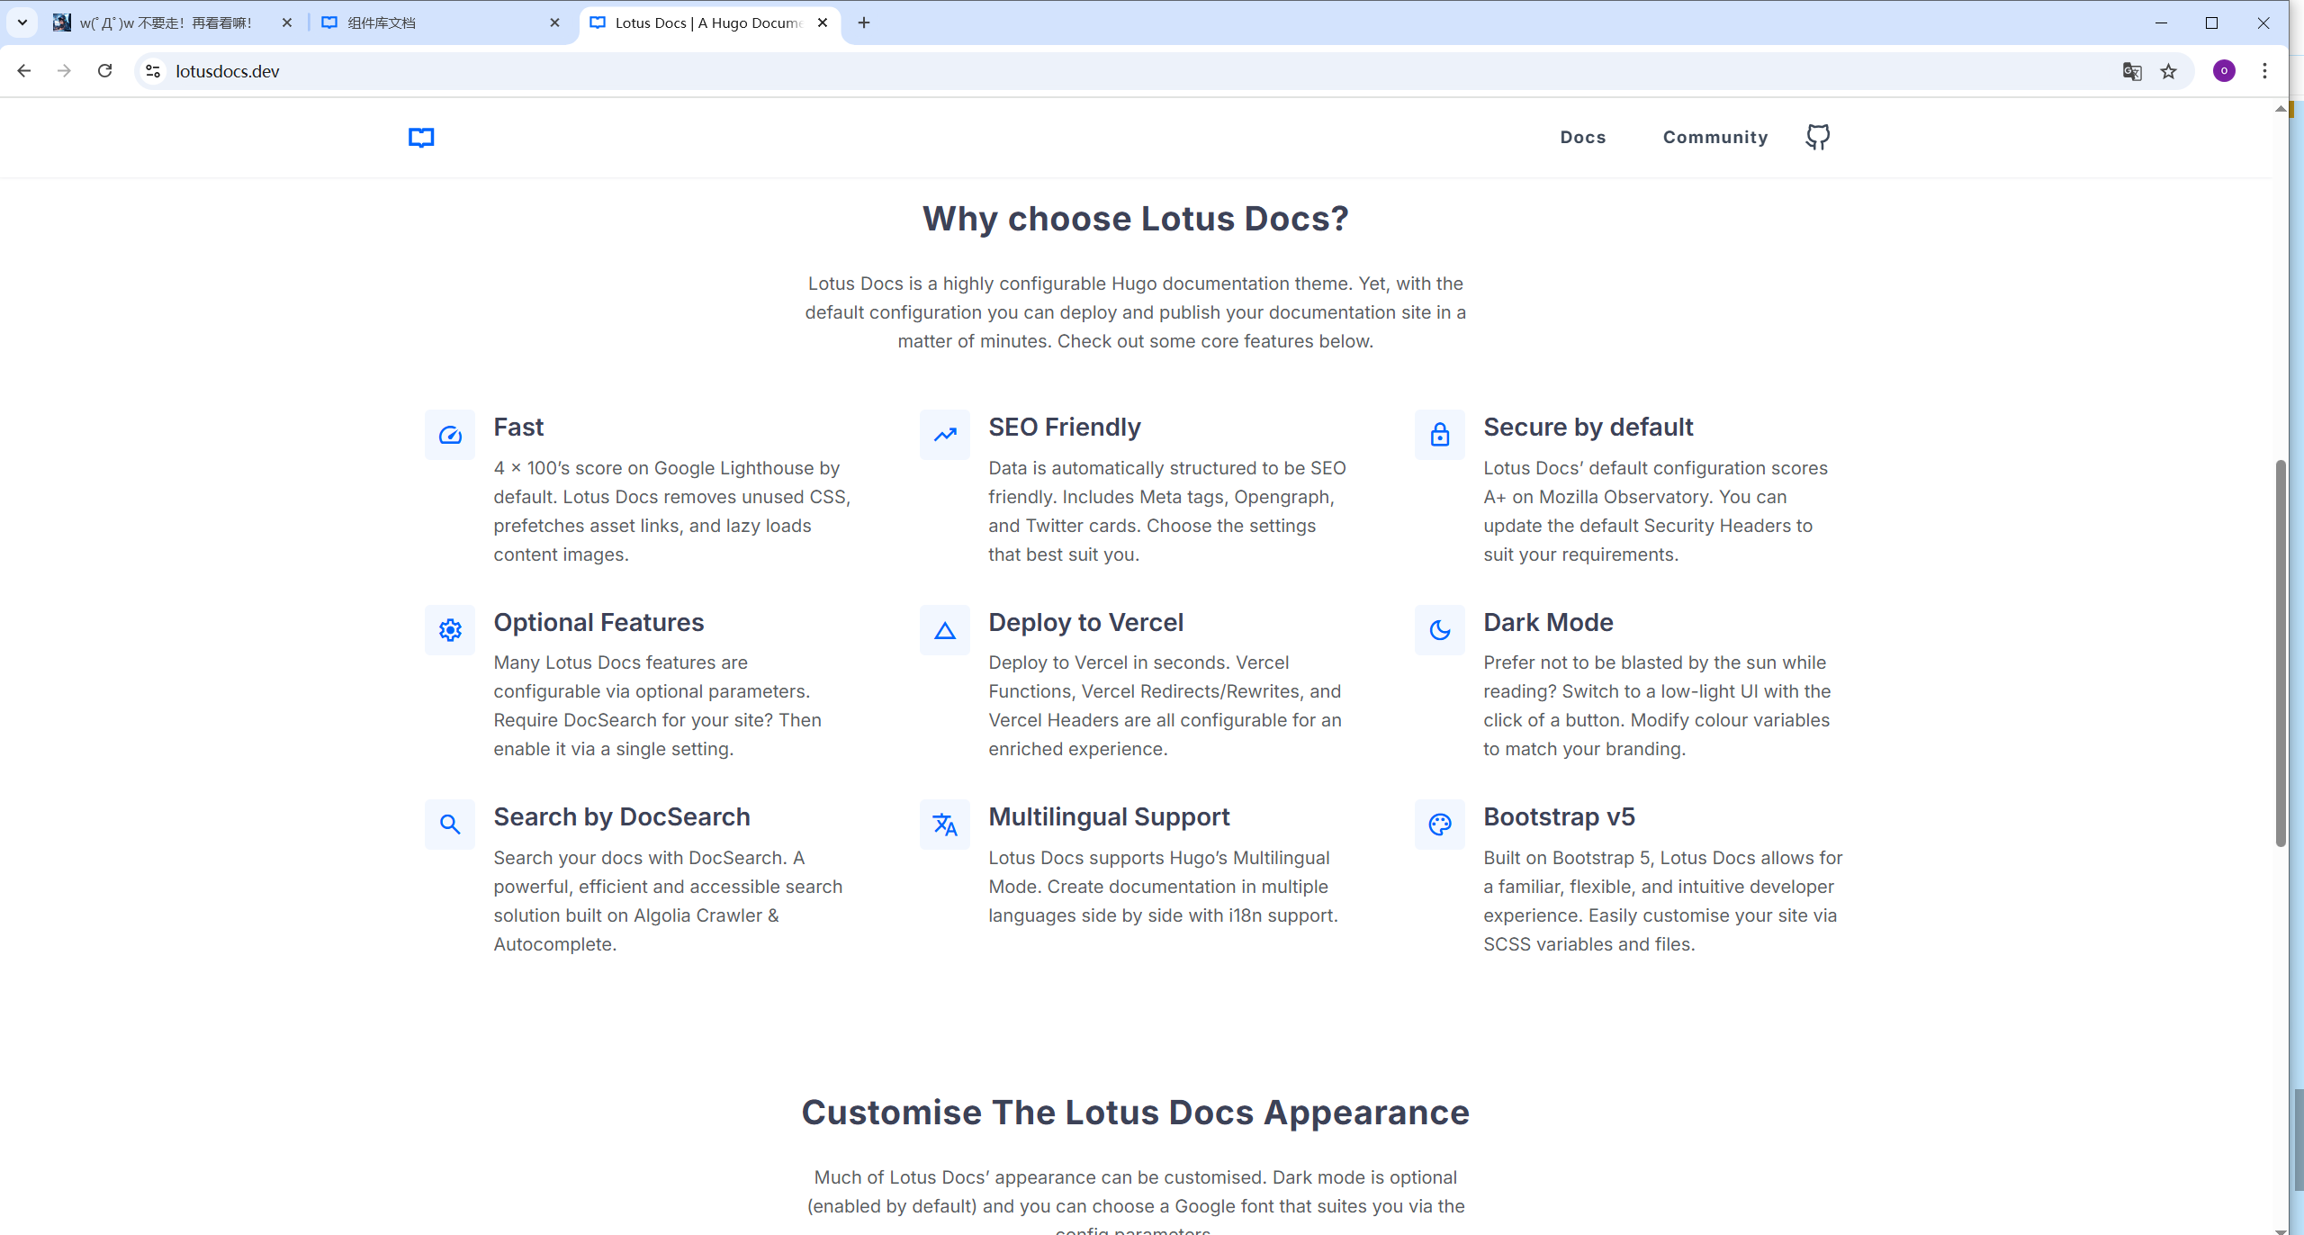Viewport: 2304px width, 1235px height.
Task: Open the Community navigation menu
Action: (x=1714, y=137)
